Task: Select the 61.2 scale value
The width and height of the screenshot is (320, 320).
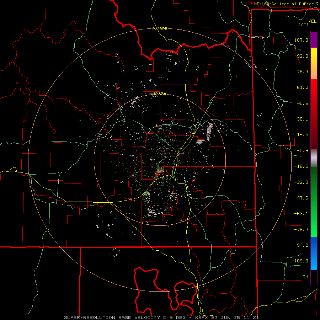Action: (x=303, y=87)
